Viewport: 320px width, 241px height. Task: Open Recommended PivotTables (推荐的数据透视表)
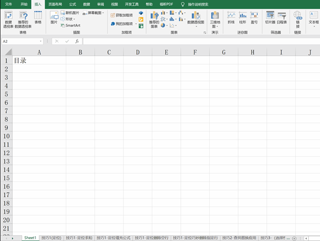(x=23, y=20)
